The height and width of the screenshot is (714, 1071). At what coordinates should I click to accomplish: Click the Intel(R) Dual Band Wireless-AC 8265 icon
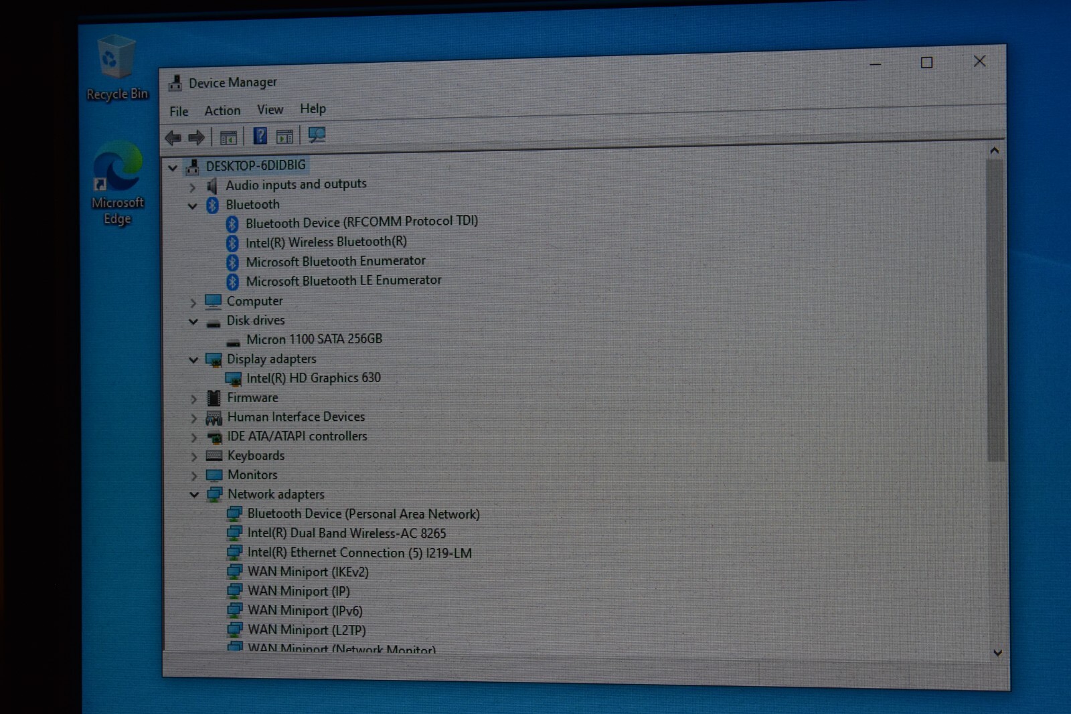234,533
